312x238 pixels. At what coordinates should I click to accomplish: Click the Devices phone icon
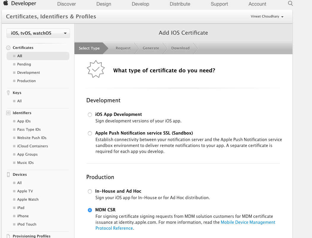pyautogui.click(x=8, y=175)
